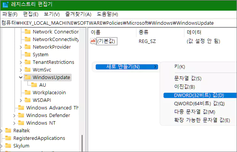237x152 pixels.
Task: Open the 즐겨찾기(A) menu
Action: [x=78, y=14]
